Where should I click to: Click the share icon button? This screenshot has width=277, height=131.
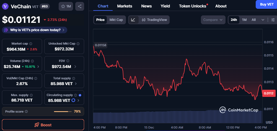[x=80, y=6]
